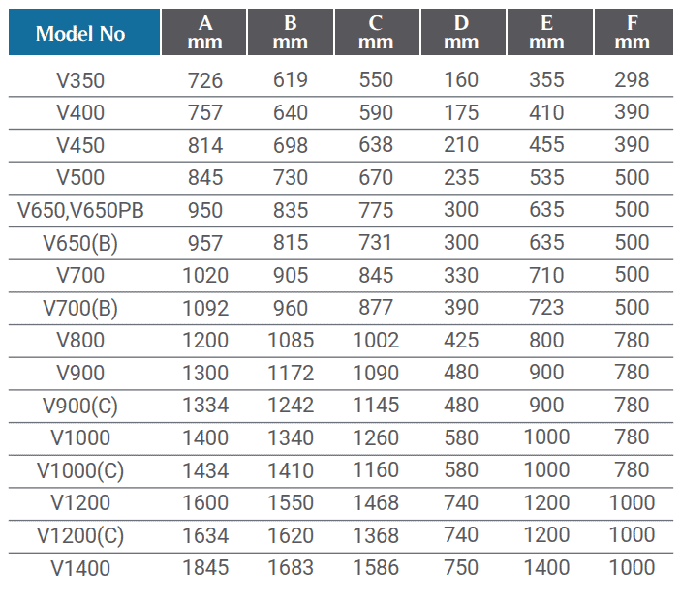This screenshot has height=603, width=680.
Task: Click the V1000(C) model label
Action: [x=80, y=470]
